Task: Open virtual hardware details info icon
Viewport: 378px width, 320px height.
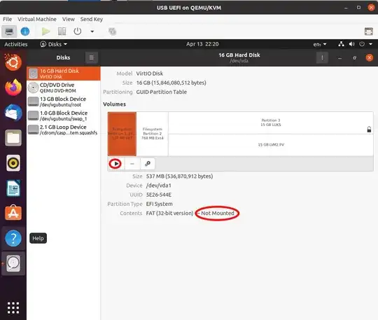Action: click(25, 32)
